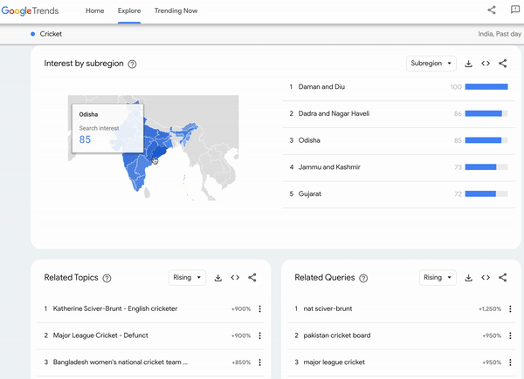Open Bangladesh women's national cricket team topic

pyautogui.click(x=121, y=362)
